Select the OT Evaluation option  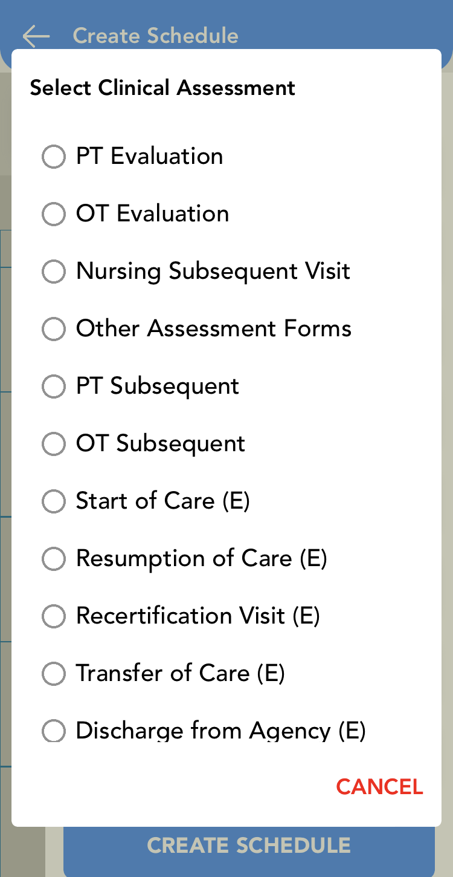tap(53, 214)
